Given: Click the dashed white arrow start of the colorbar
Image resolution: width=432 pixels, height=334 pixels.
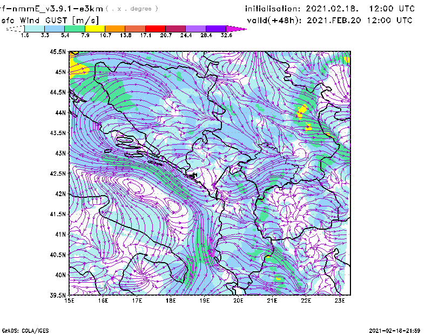Looking at the screenshot, I should [x=15, y=29].
